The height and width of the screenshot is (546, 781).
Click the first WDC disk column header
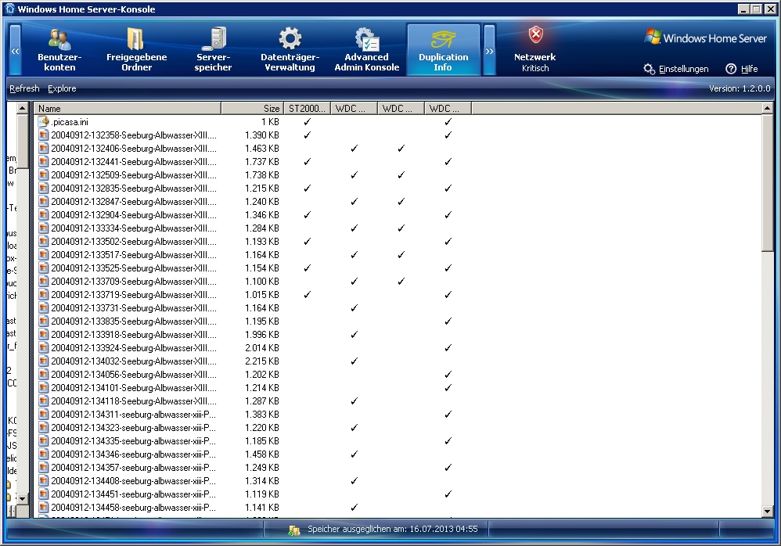point(354,108)
